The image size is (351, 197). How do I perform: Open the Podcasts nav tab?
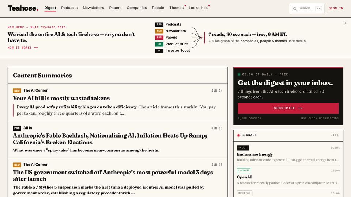point(69,8)
